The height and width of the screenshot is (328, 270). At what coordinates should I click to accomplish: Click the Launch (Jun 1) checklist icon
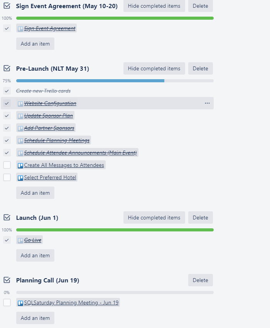[x=7, y=218]
